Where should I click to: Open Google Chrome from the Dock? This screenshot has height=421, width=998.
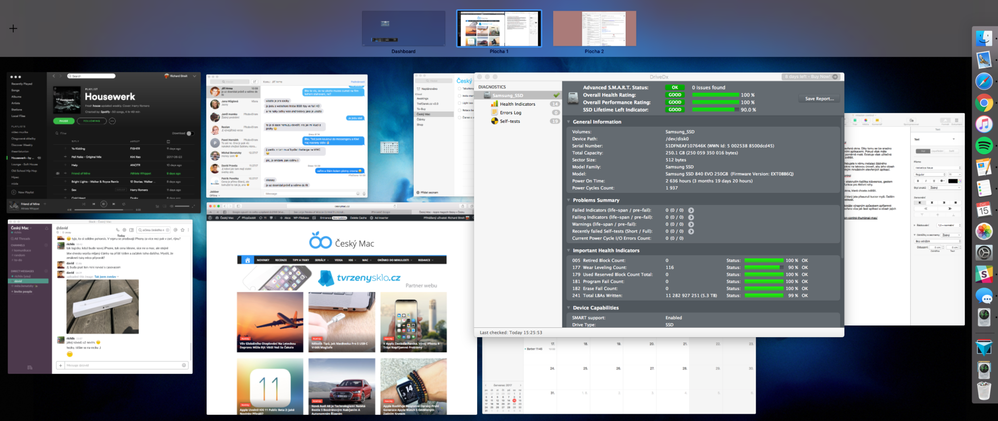click(x=984, y=103)
